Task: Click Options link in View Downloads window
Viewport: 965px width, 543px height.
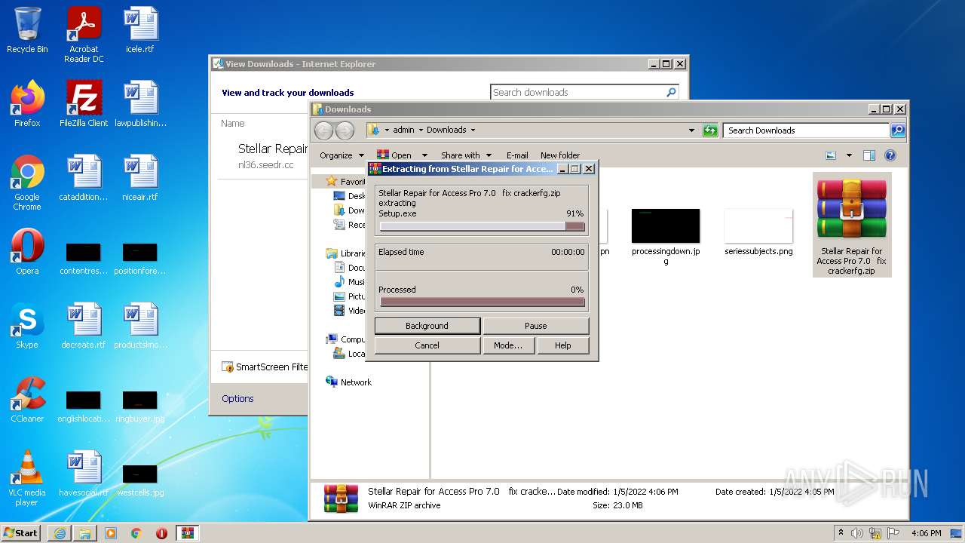Action: [237, 398]
